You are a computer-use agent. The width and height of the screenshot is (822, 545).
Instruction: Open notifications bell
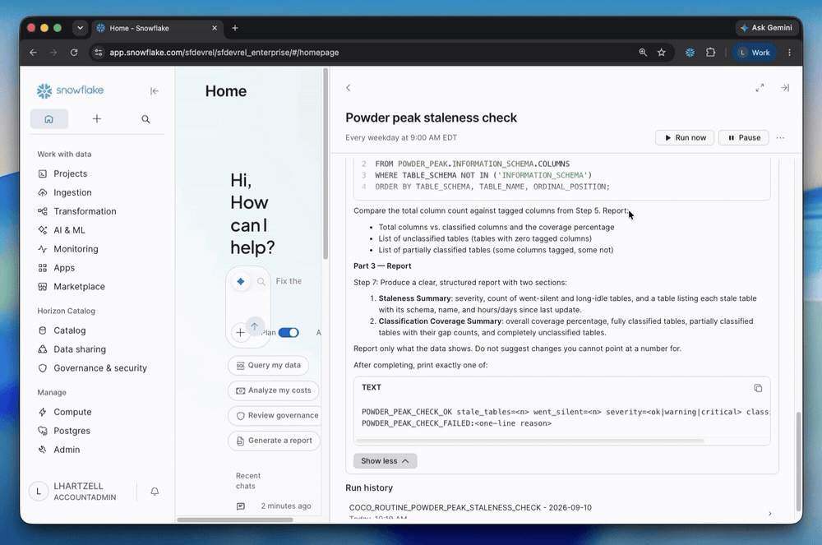coord(155,492)
